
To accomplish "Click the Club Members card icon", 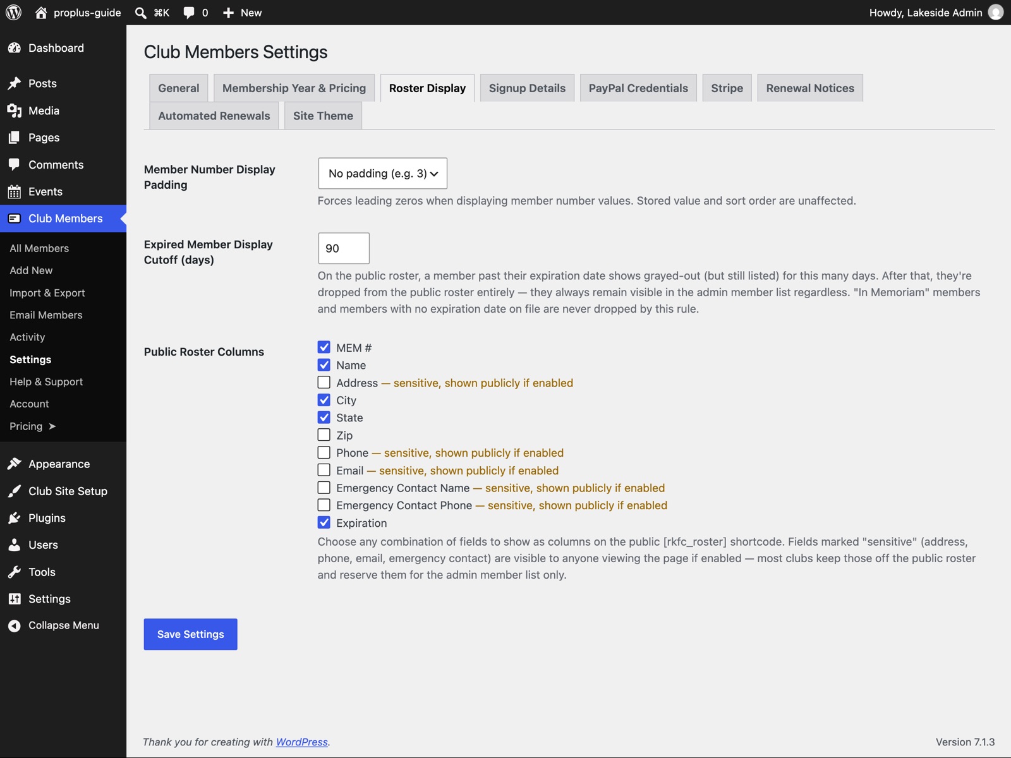I will pos(15,219).
